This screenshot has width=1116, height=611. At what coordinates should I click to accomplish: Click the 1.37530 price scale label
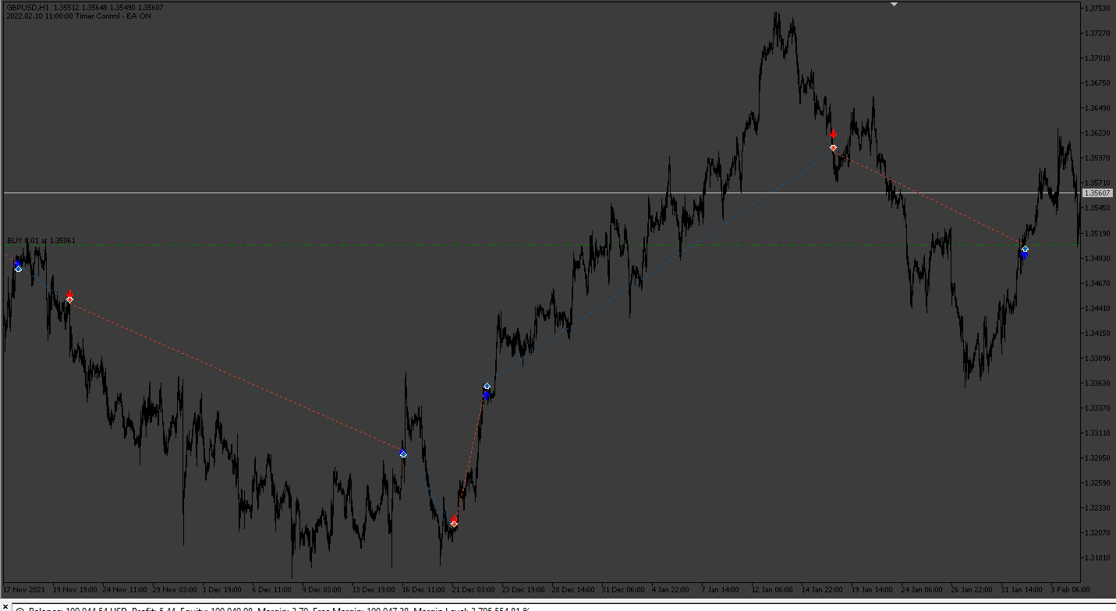click(x=1097, y=8)
